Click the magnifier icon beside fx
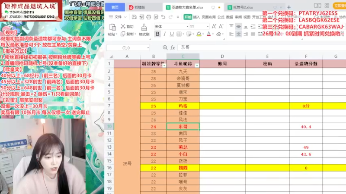346x194 pixels. click(165, 47)
